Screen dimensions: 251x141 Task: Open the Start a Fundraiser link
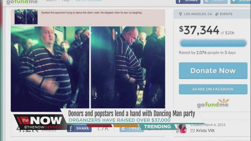(x=89, y=1)
